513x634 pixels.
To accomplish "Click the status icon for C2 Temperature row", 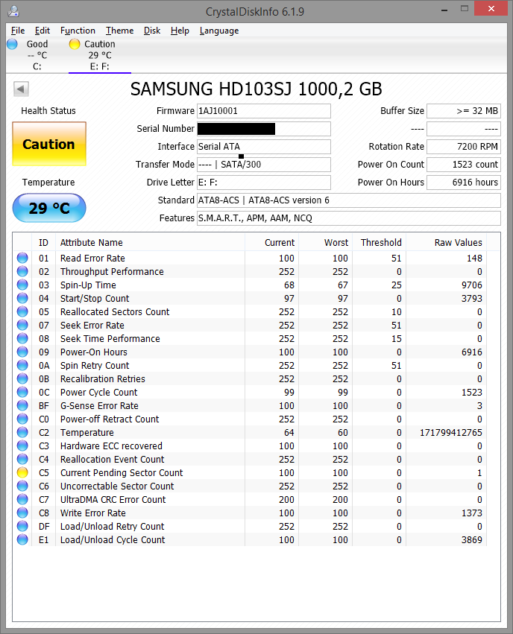I will (x=22, y=432).
